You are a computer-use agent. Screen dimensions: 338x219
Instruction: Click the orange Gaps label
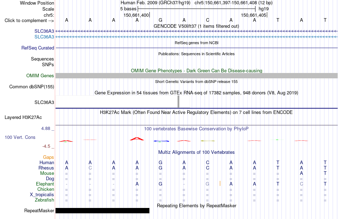[48, 157]
